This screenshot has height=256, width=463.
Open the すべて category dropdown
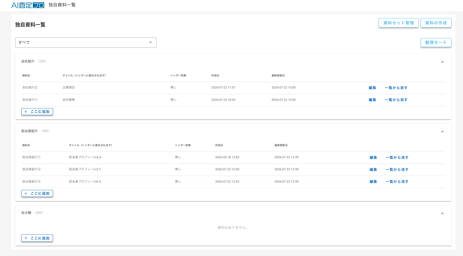click(86, 43)
